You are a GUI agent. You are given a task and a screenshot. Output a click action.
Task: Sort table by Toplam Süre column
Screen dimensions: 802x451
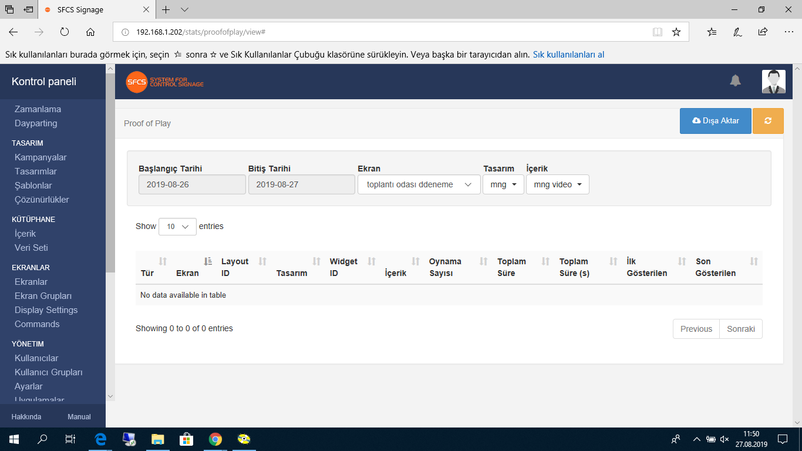[523, 267]
